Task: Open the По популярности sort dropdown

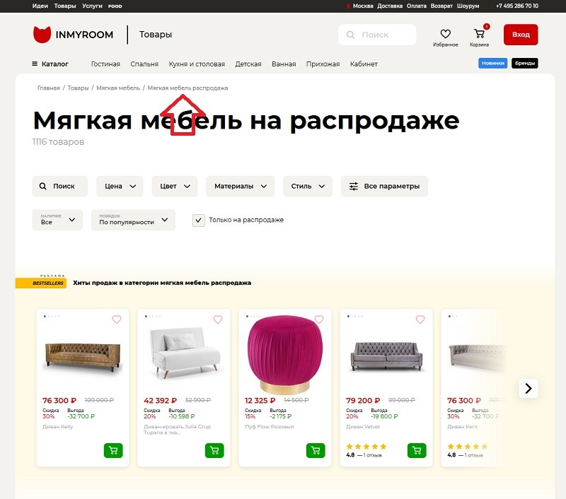Action: [133, 220]
